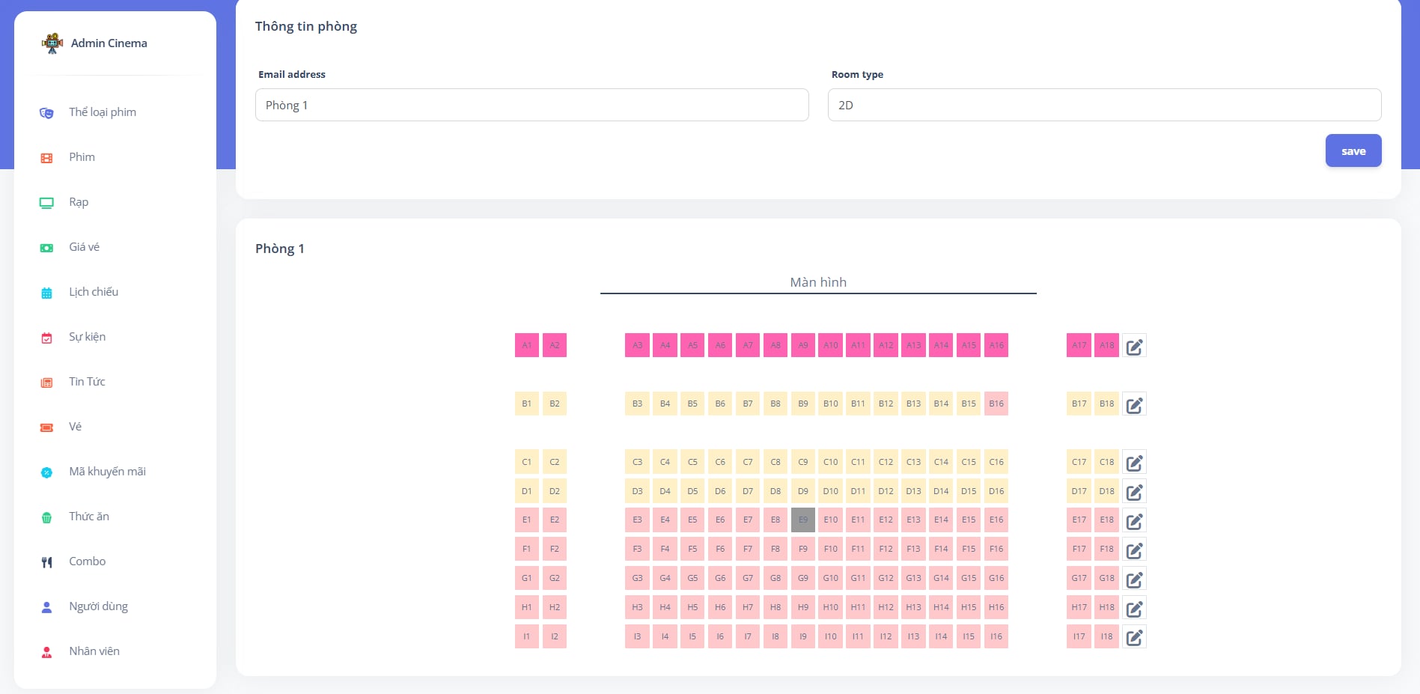Viewport: 1420px width, 694px height.
Task: Open the Giá vé link
Action: click(84, 247)
